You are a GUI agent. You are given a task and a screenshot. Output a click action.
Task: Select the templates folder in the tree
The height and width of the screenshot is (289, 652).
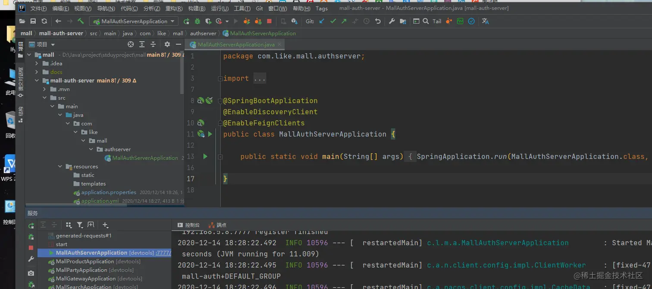[x=93, y=184]
